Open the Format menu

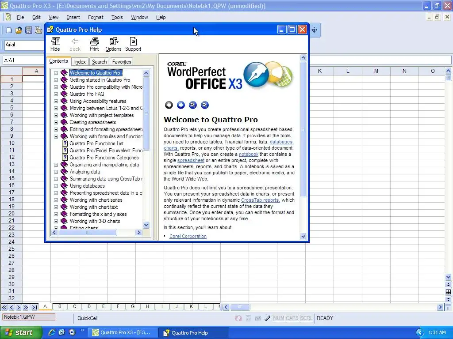pyautogui.click(x=96, y=17)
